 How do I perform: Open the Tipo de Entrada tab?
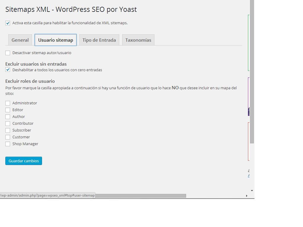click(x=99, y=40)
